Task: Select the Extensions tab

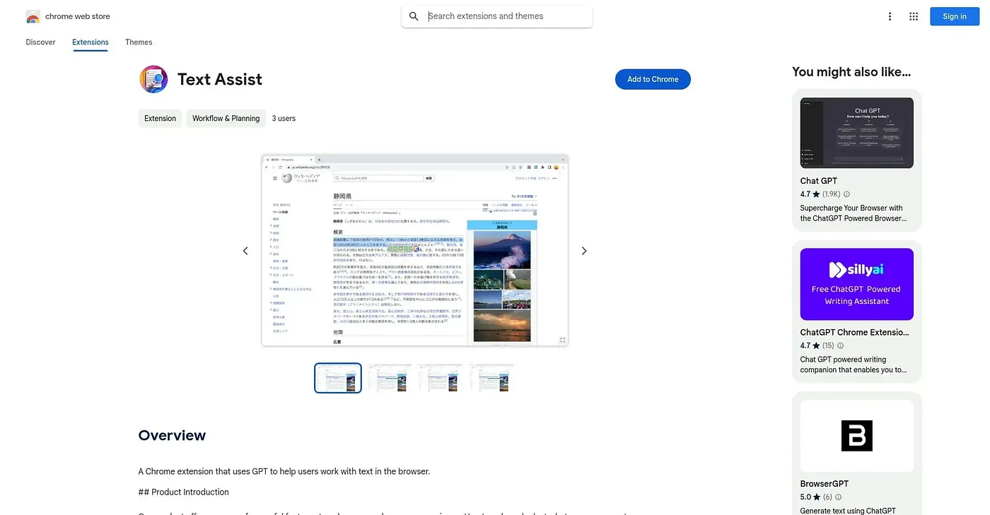Action: tap(91, 42)
